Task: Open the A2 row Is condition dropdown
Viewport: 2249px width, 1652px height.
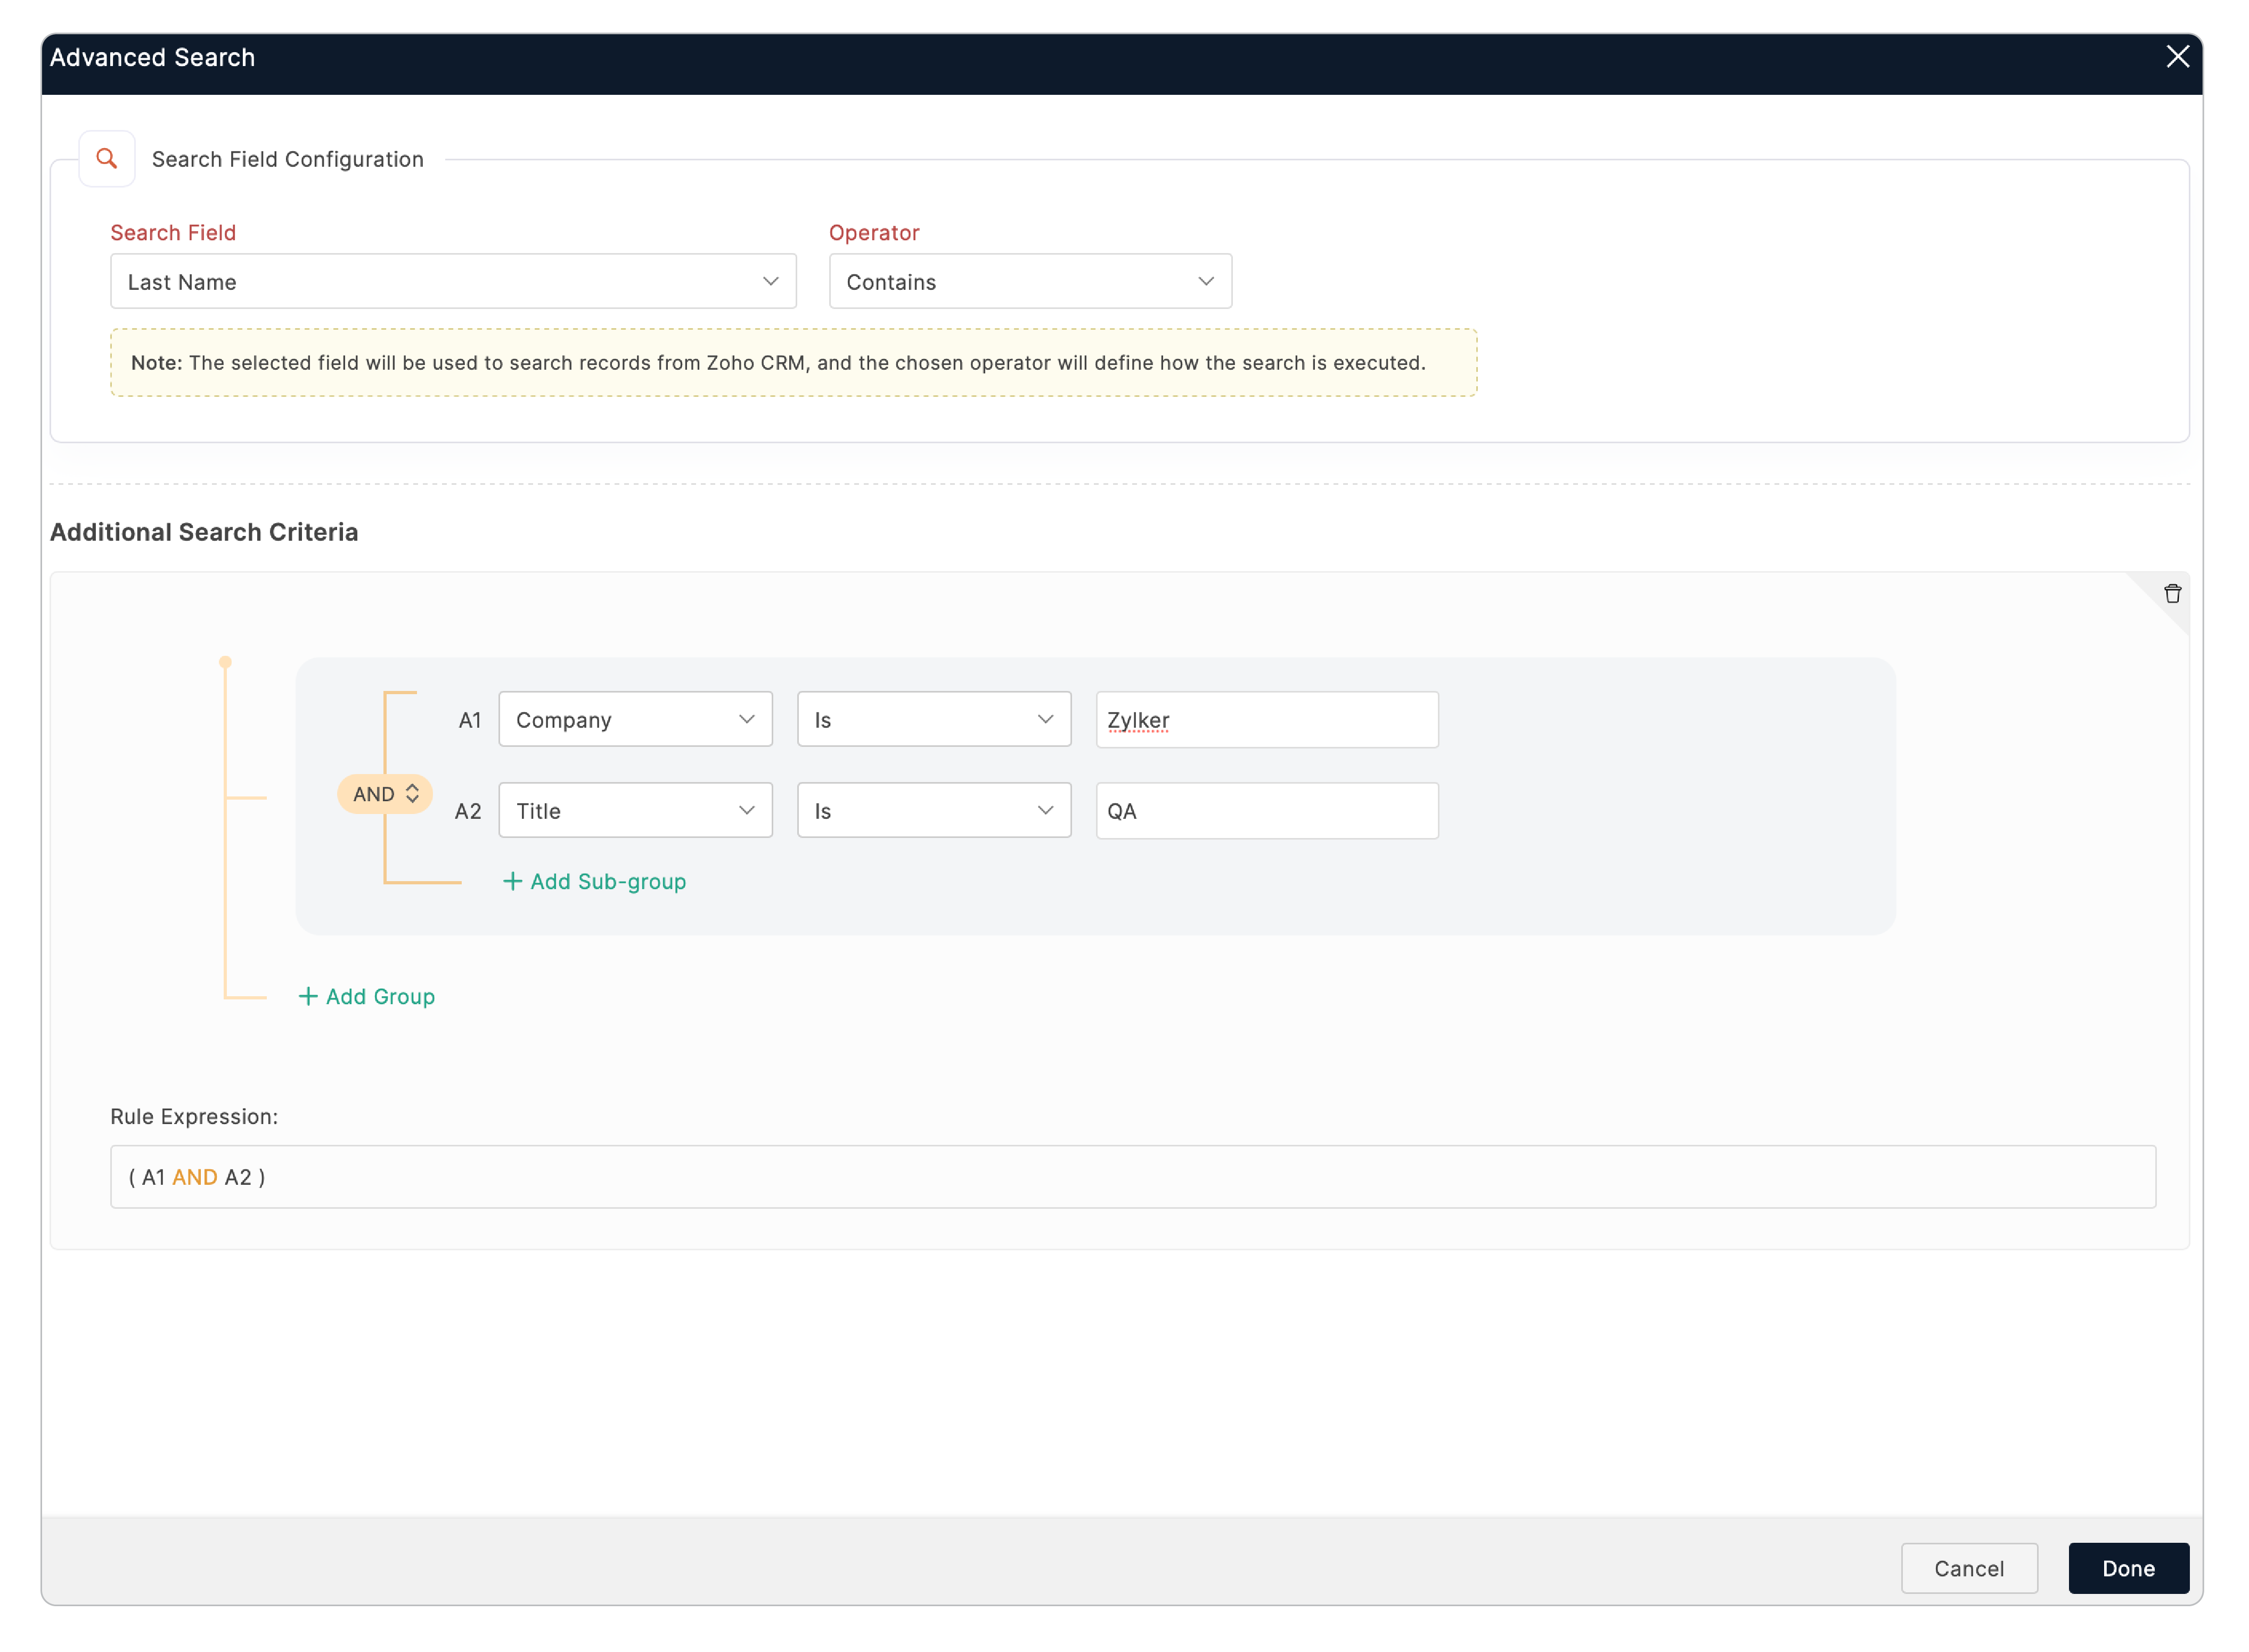Action: [934, 811]
